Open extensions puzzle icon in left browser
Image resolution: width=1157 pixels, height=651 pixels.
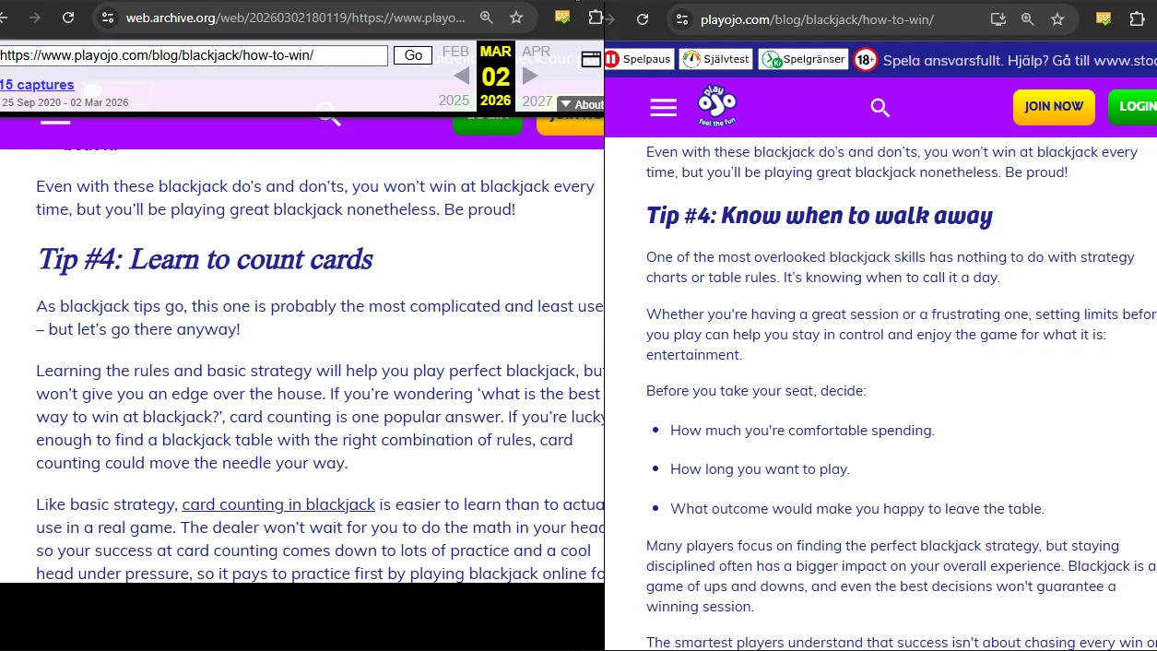pyautogui.click(x=596, y=18)
